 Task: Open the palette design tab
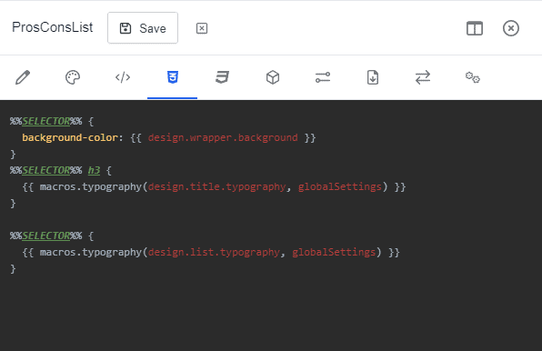[73, 77]
